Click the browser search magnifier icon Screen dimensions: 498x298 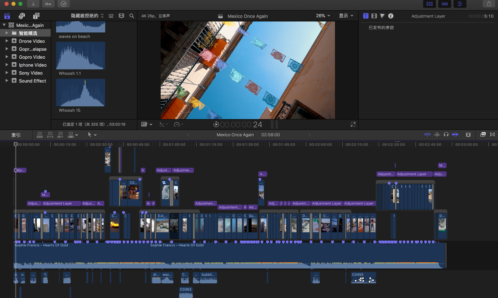(132, 16)
